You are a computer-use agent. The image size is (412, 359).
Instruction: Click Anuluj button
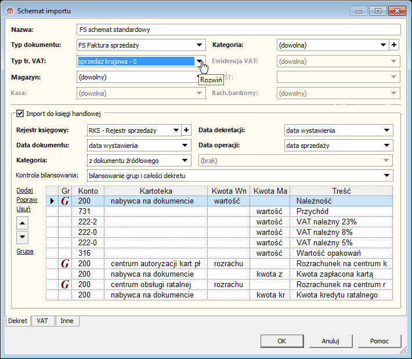330,341
